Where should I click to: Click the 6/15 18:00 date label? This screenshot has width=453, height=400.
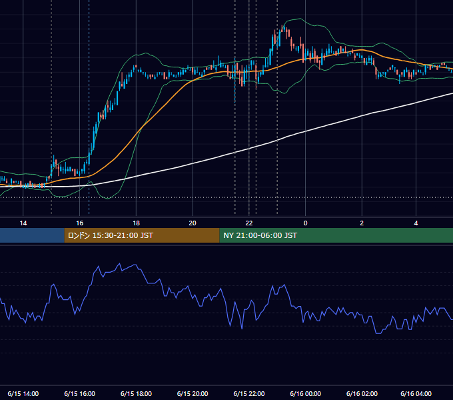click(136, 393)
